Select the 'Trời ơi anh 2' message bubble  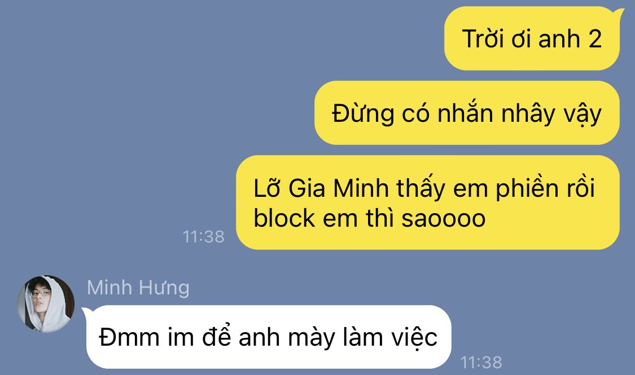532,38
